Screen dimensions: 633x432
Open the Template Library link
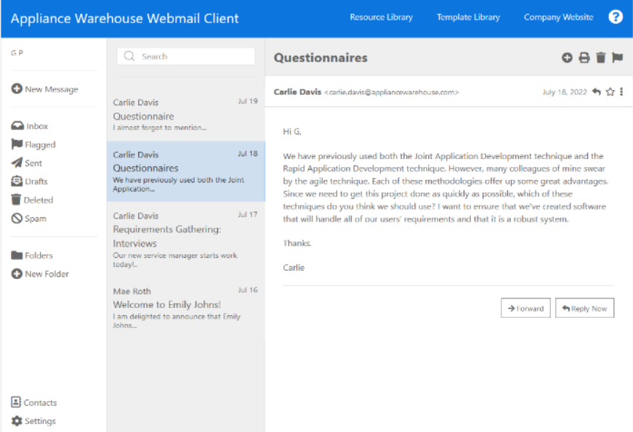pos(468,17)
